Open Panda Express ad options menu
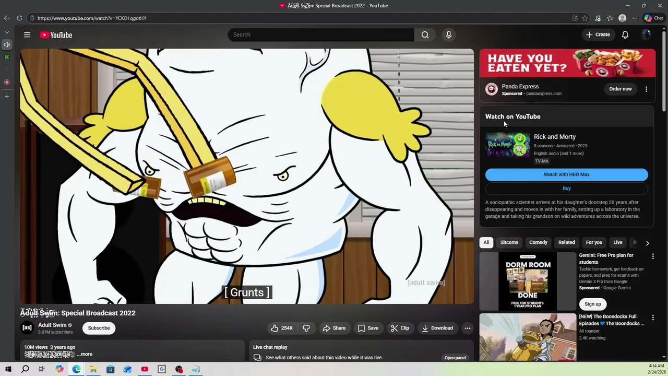Viewport: 668px width, 376px height. pyautogui.click(x=646, y=89)
